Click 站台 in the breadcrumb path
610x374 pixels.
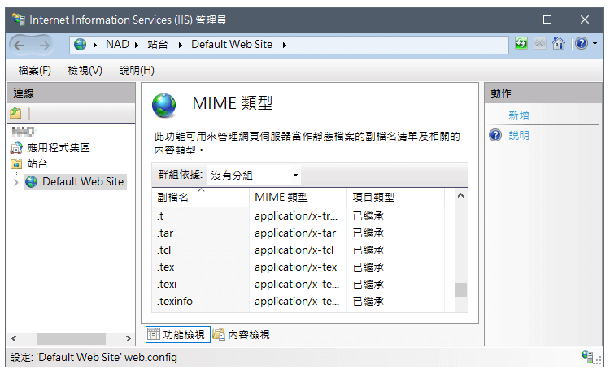[x=158, y=45]
